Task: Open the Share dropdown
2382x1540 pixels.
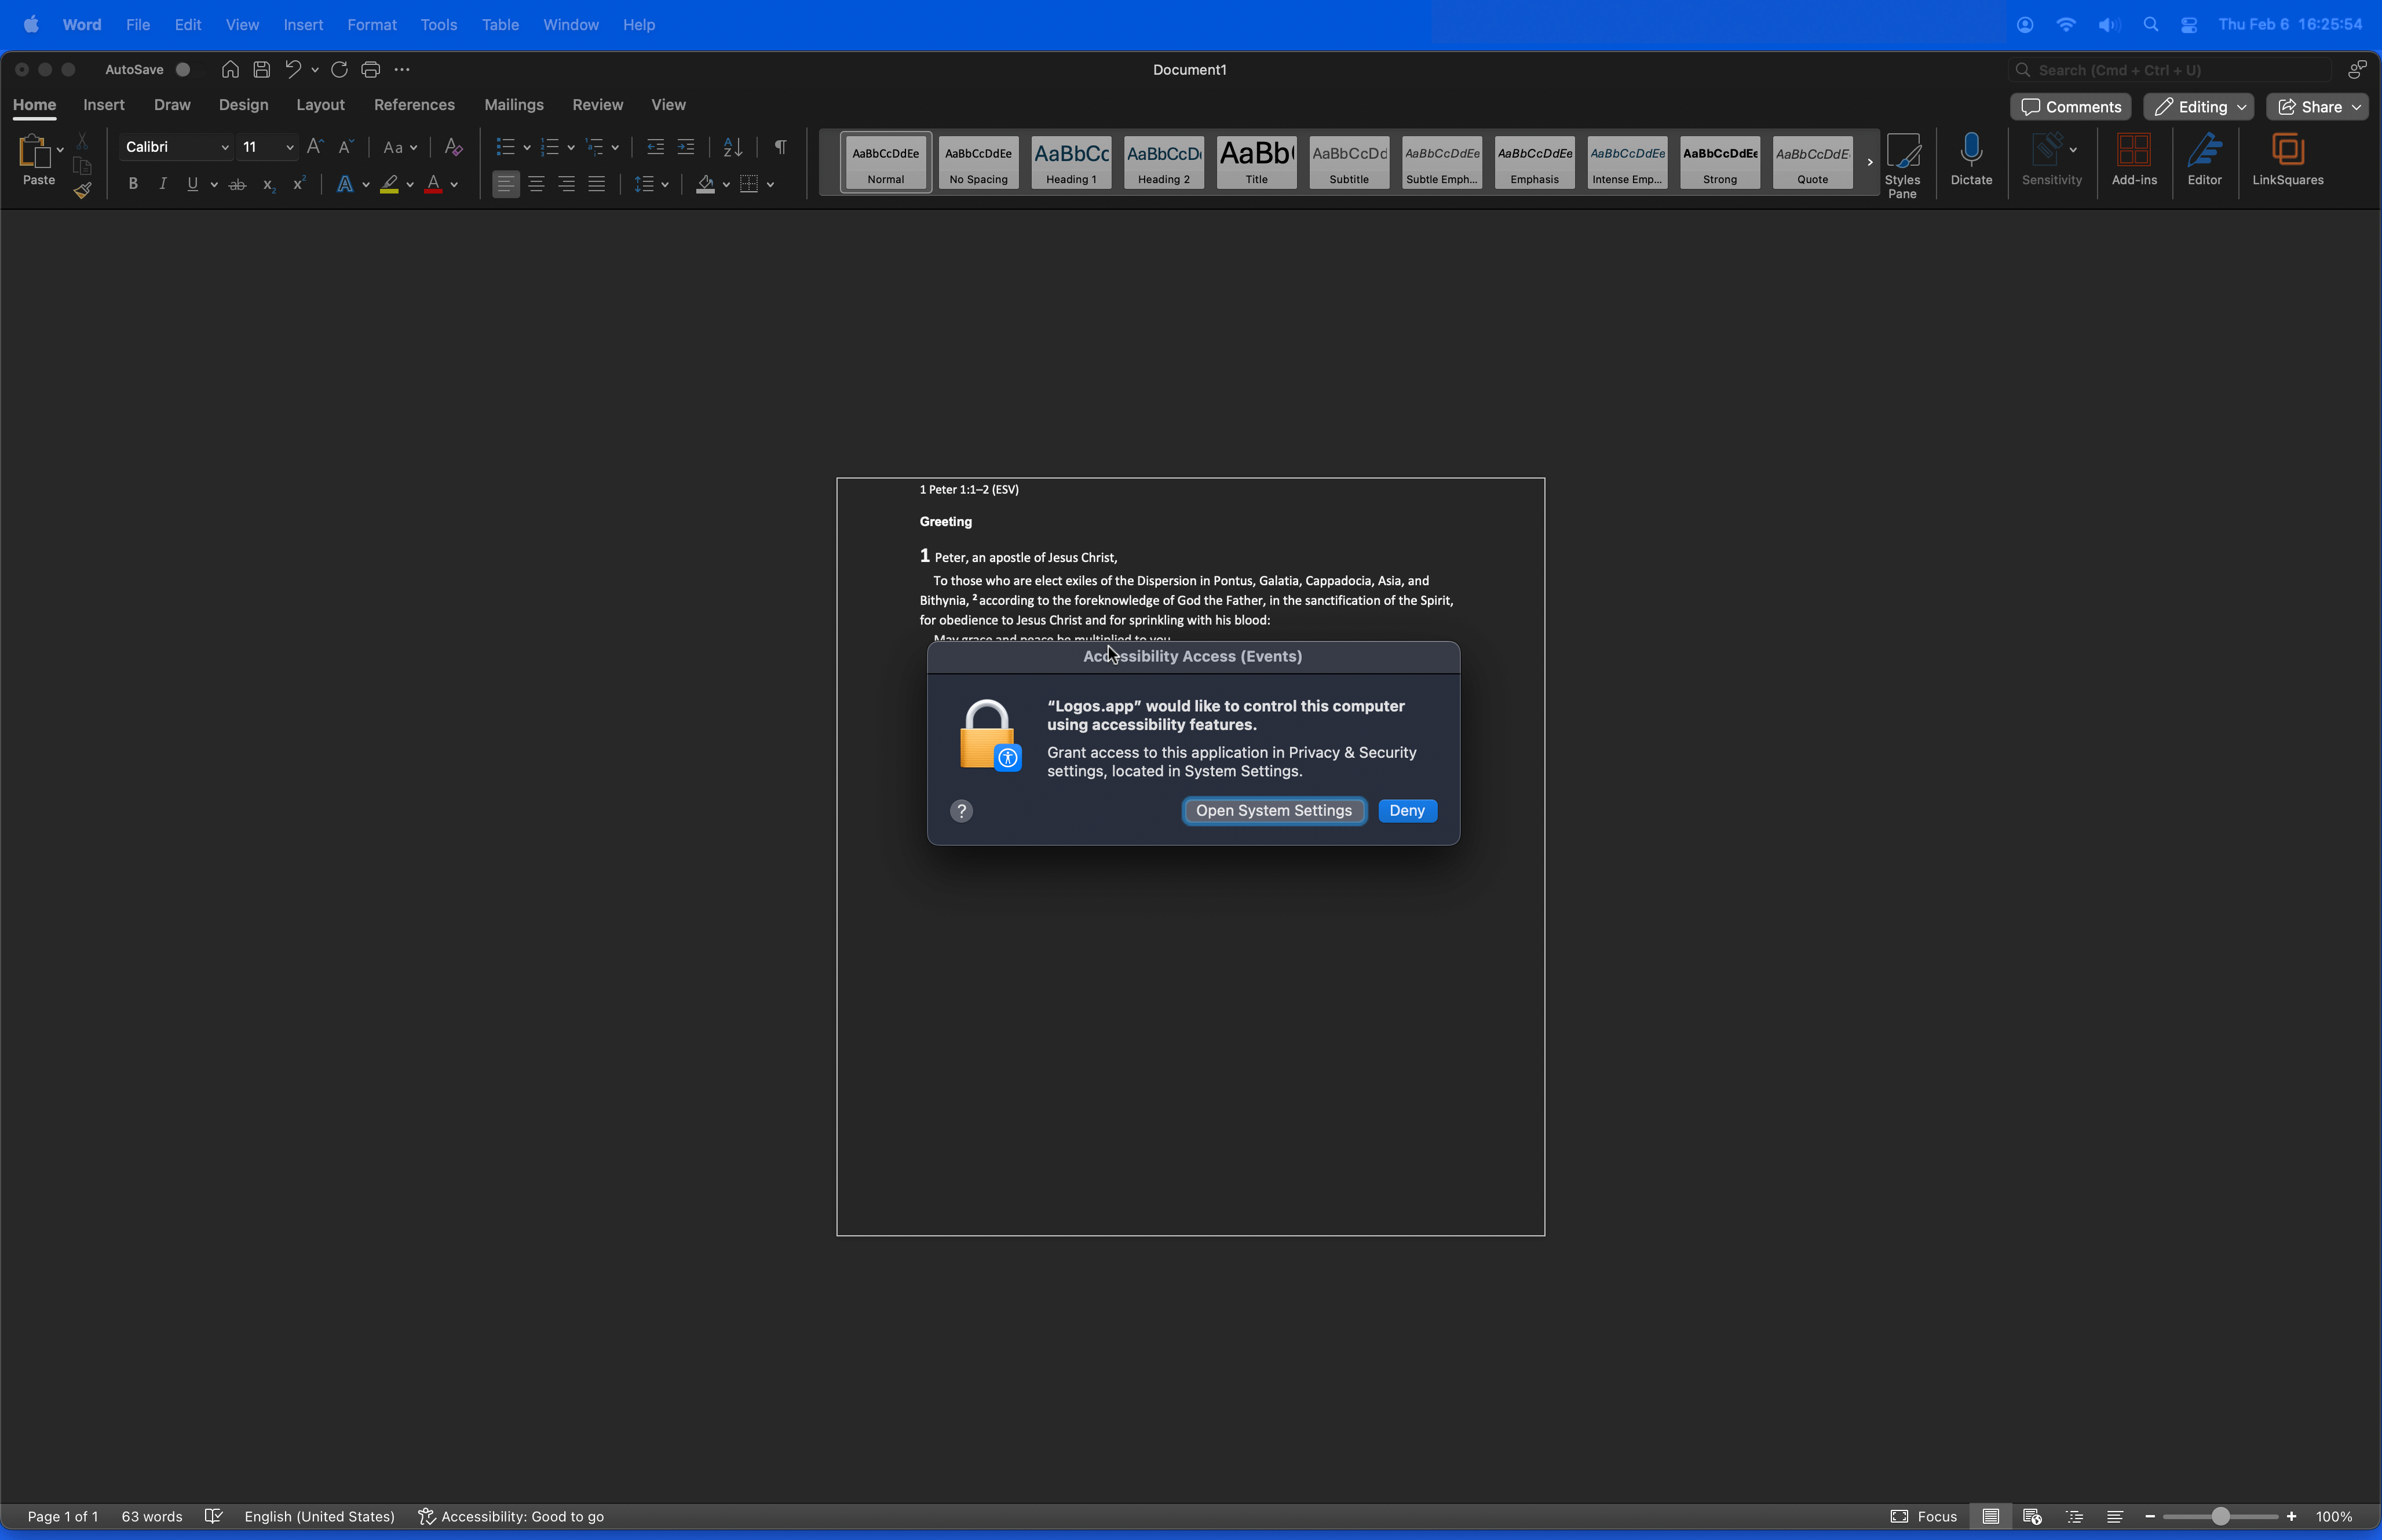Action: (2318, 107)
